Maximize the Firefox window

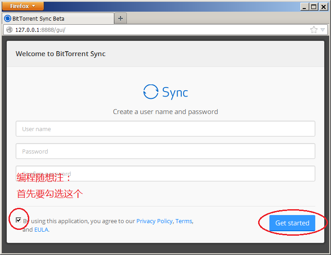coord(313,6)
